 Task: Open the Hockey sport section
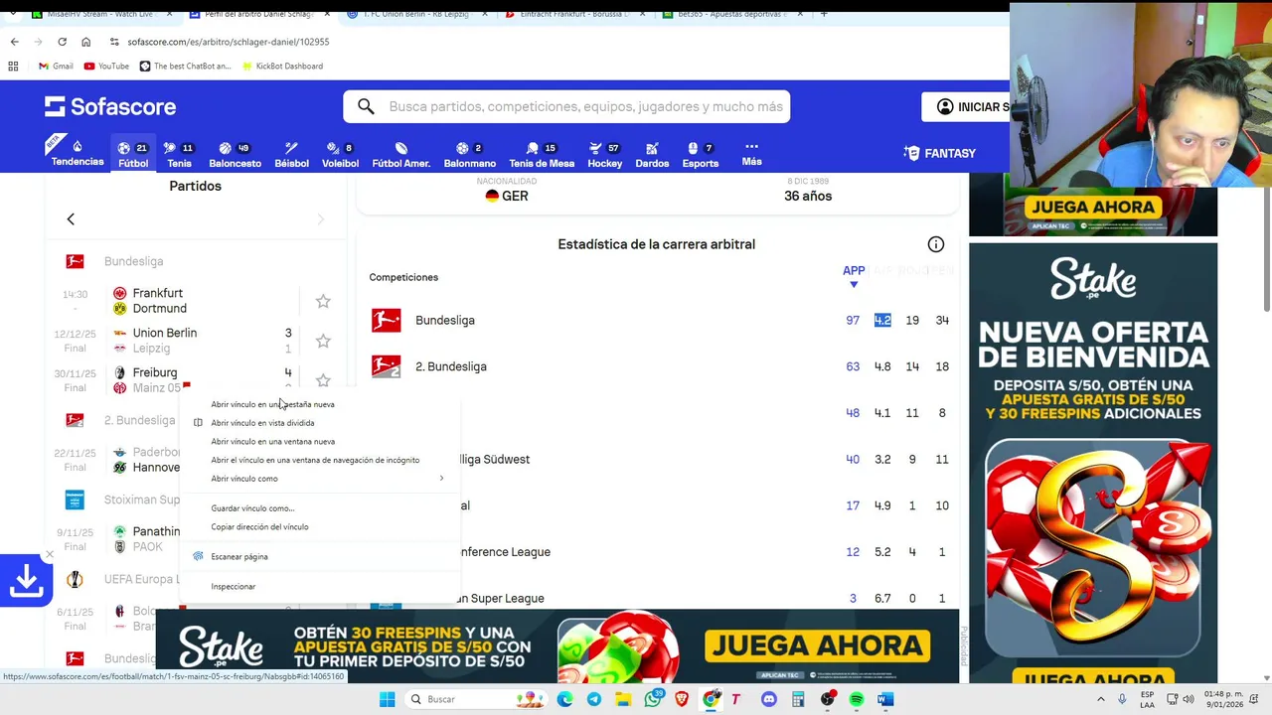(604, 154)
